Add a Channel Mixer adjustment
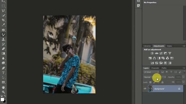The height and width of the screenshot is (104, 186). coord(167,58)
